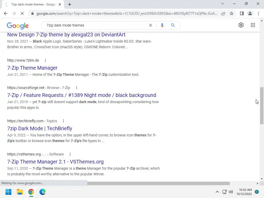The width and height of the screenshot is (264, 198).
Task: Open a new tab
Action: (70, 4)
